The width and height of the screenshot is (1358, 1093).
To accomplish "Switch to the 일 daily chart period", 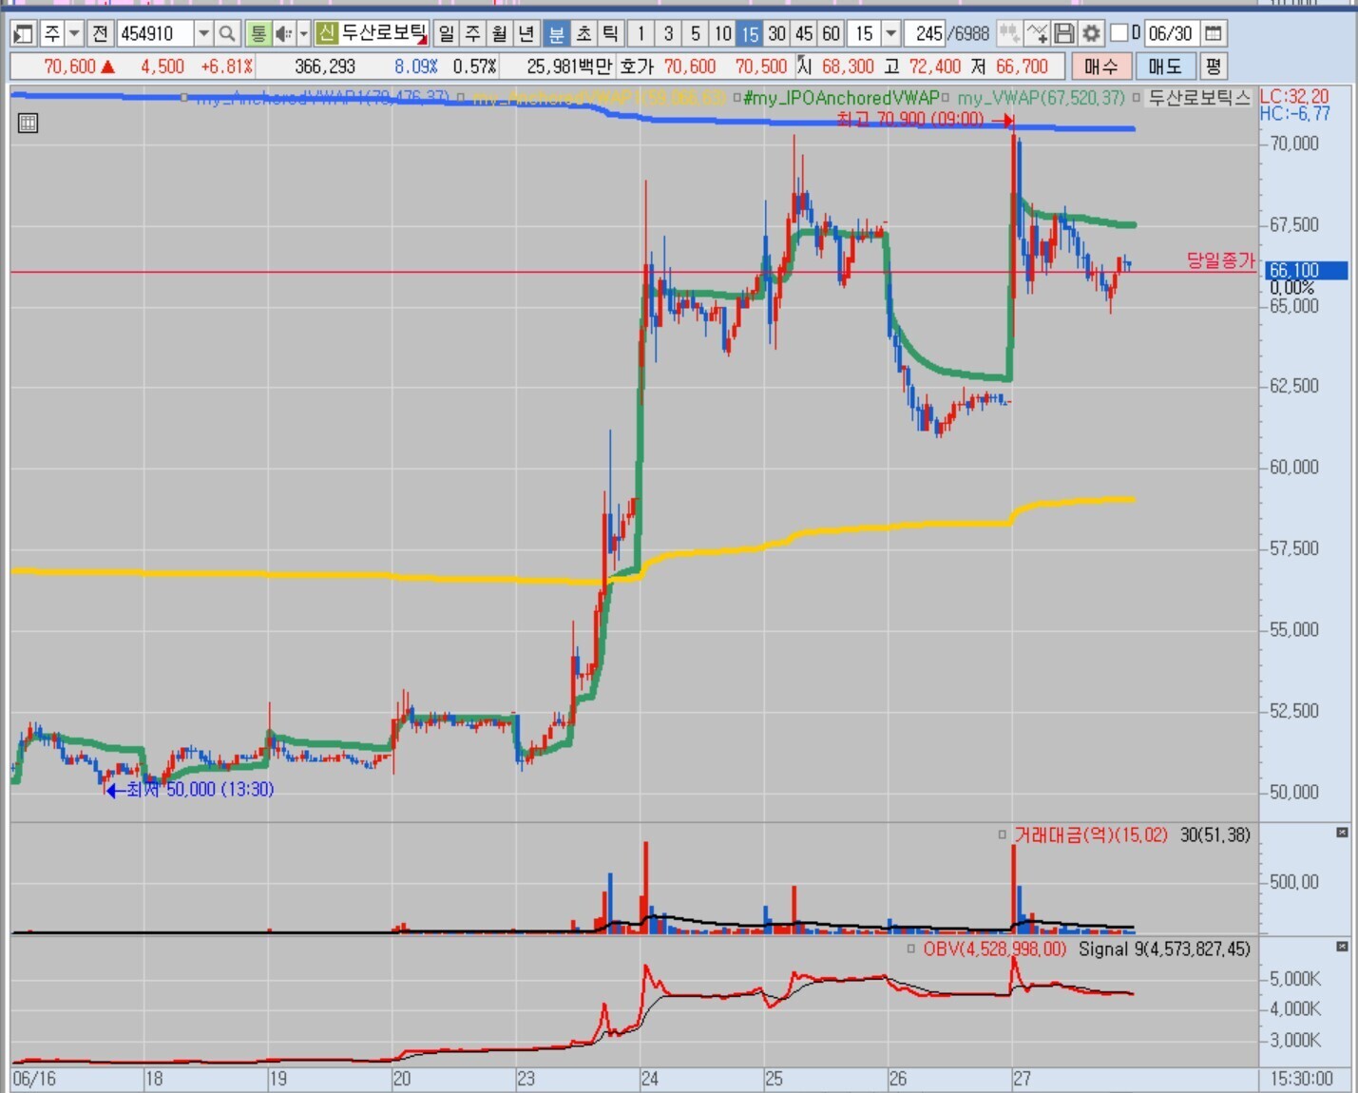I will pyautogui.click(x=446, y=34).
